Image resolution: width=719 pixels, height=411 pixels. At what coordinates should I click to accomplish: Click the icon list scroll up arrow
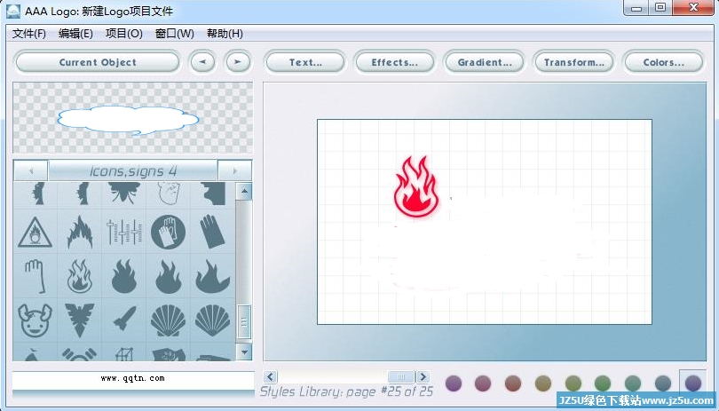(244, 191)
